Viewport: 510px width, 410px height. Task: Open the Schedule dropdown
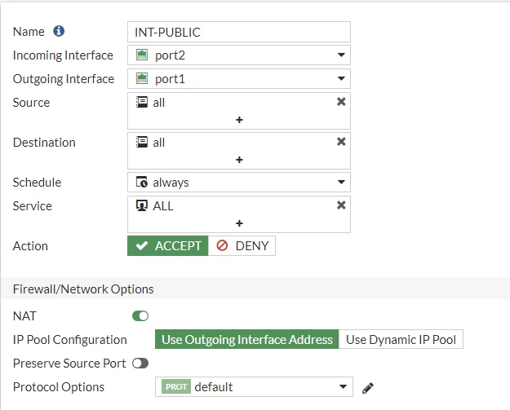tap(239, 182)
